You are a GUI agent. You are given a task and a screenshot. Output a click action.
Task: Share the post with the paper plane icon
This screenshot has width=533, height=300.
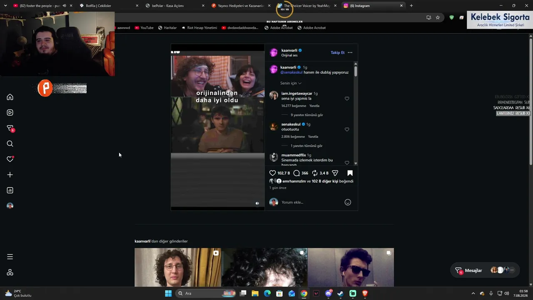point(335,173)
